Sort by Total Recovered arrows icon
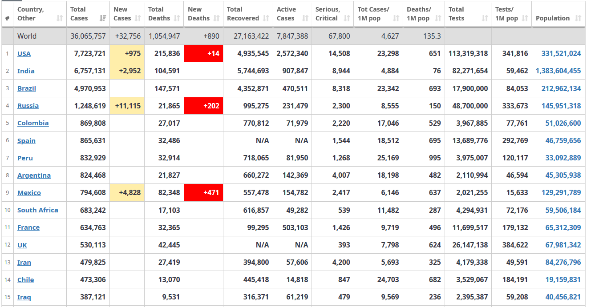Viewport: 591px width, 307px height. (x=266, y=18)
